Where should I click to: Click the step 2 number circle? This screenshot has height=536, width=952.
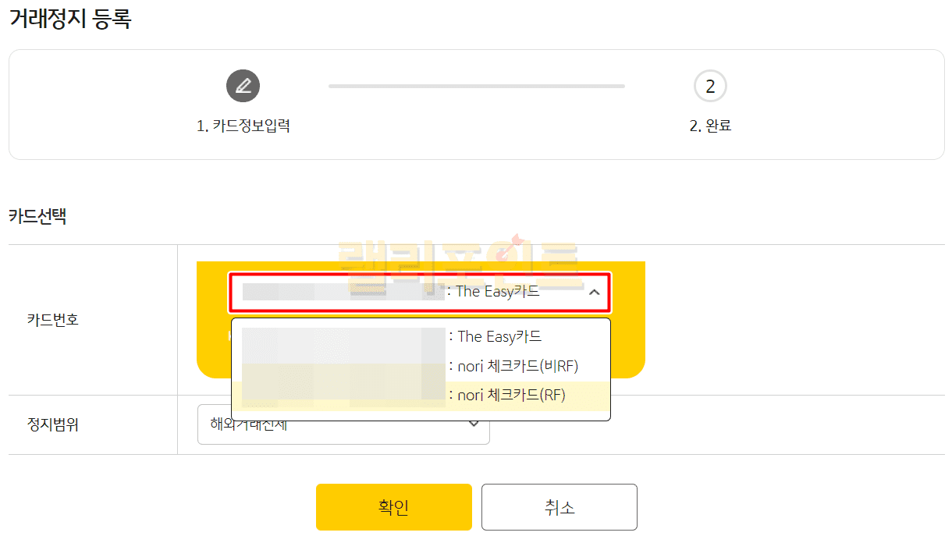pyautogui.click(x=709, y=86)
